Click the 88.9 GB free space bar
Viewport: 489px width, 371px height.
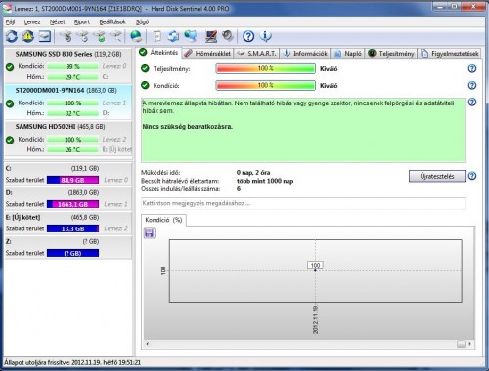pos(72,180)
